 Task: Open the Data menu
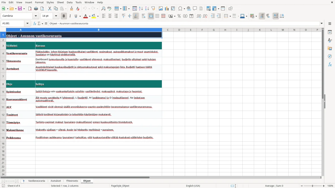coord(70,2)
